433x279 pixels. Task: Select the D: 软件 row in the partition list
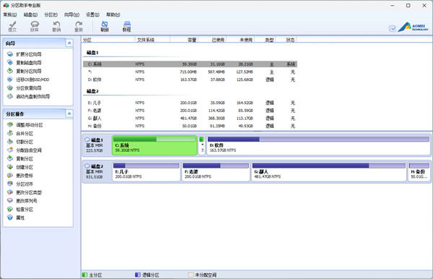(190, 80)
